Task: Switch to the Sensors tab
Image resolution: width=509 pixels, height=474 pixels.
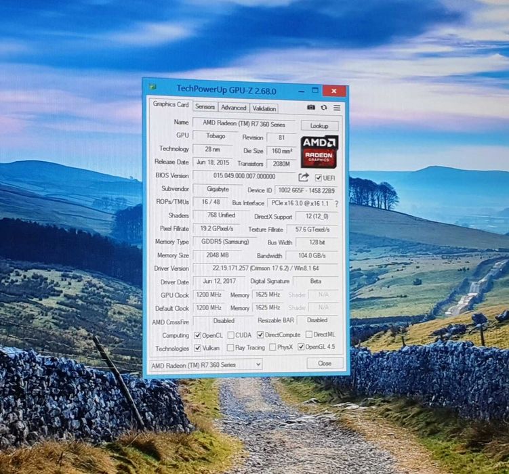Action: [x=205, y=107]
